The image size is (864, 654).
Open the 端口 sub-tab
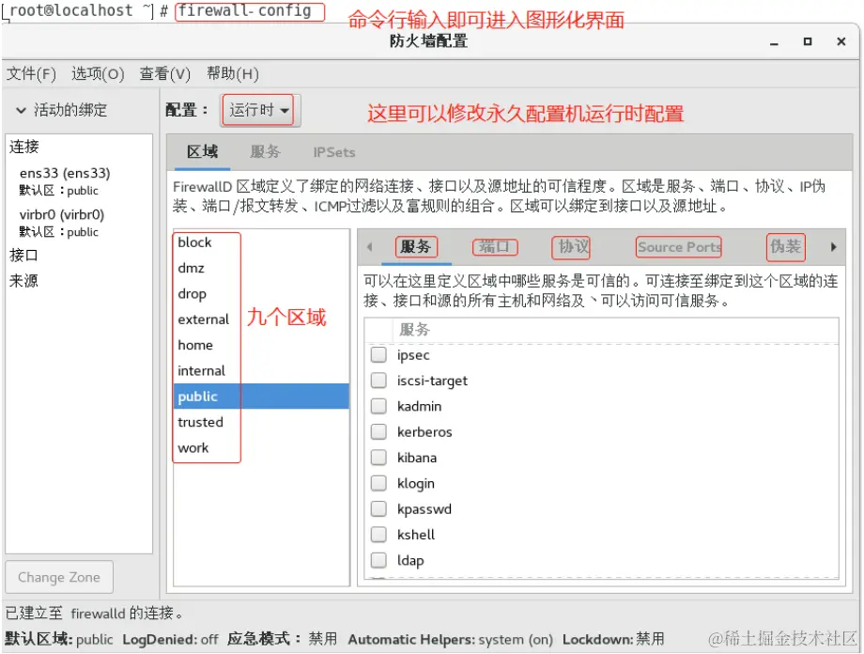(x=495, y=246)
